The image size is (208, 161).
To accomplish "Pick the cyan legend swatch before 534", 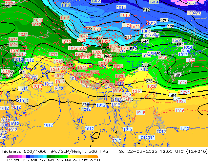I will [x=45, y=156].
